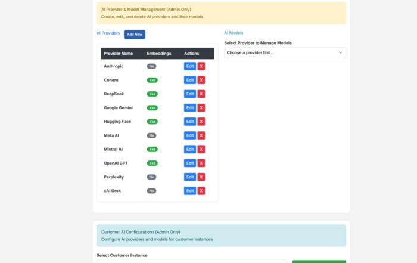Click the green button beside customer instance
This screenshot has height=263, width=417.
[319, 261]
